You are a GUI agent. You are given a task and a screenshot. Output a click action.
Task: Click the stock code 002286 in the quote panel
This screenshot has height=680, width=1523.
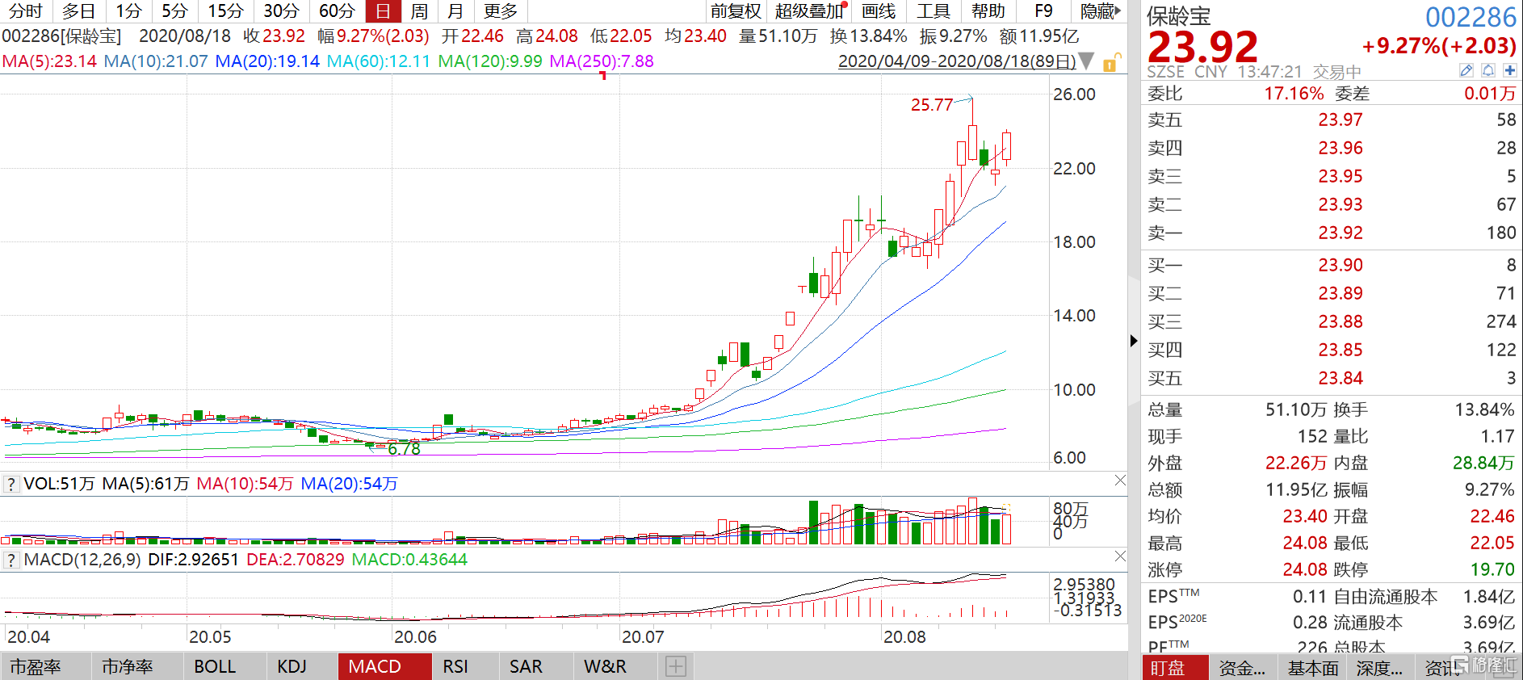tap(1471, 17)
